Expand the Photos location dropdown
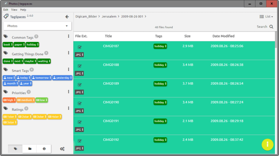 (66, 26)
